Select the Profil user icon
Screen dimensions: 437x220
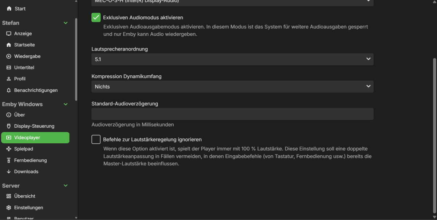9,79
